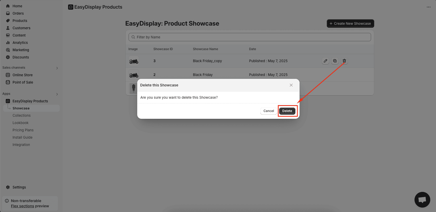Click Cancel in the delete dialog
This screenshot has width=436, height=212.
[269, 111]
